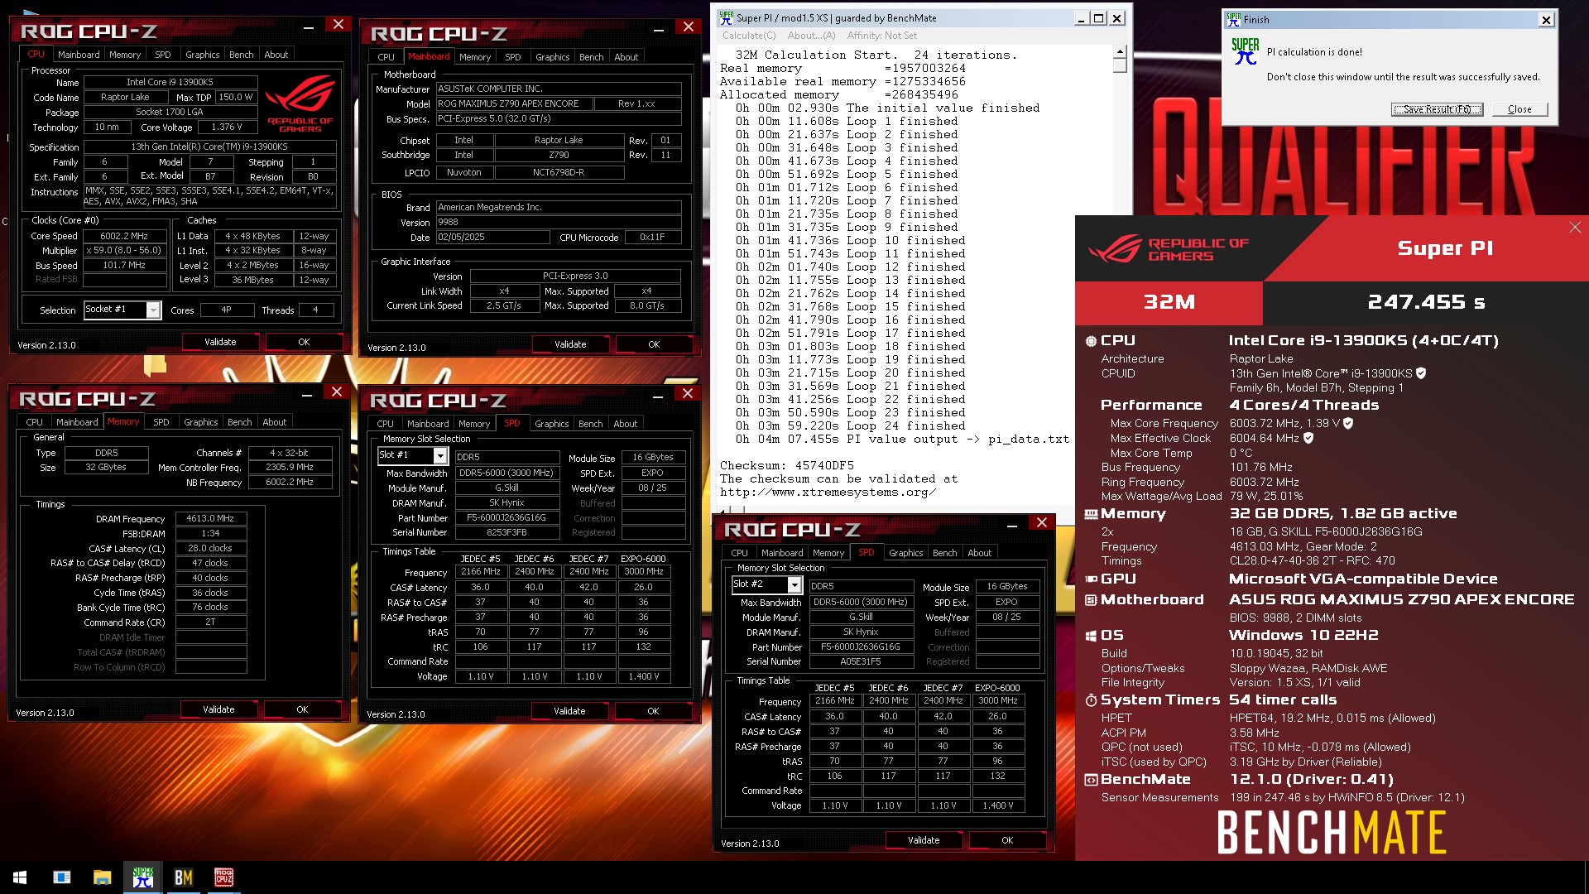The height and width of the screenshot is (894, 1589).
Task: Click NB Frequency value 6002.2 MHz
Action: point(289,482)
